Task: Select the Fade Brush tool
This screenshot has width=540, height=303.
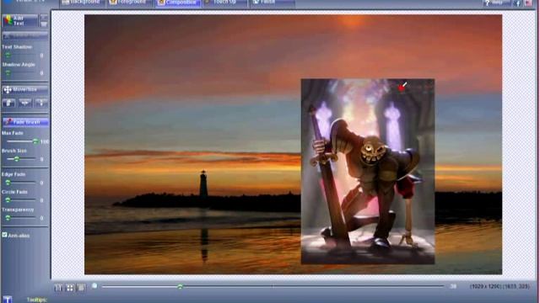Action: (24, 122)
